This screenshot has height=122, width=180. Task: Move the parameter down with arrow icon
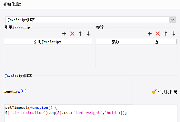pyautogui.click(x=174, y=34)
